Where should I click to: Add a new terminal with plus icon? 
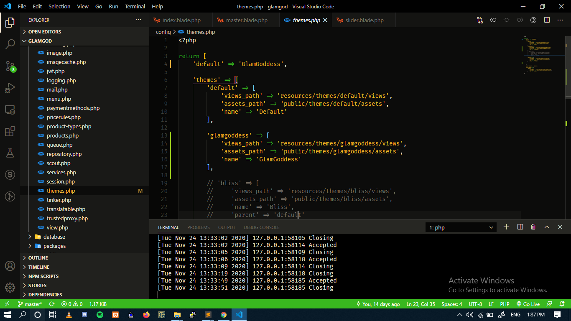click(x=507, y=227)
